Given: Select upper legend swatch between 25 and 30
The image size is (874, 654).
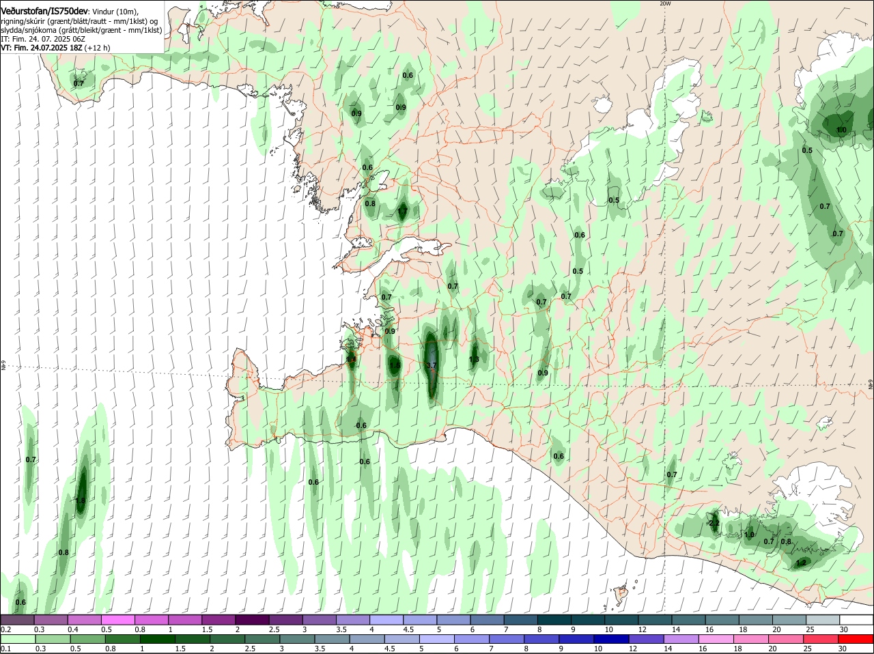Looking at the screenshot, I should pos(823,620).
